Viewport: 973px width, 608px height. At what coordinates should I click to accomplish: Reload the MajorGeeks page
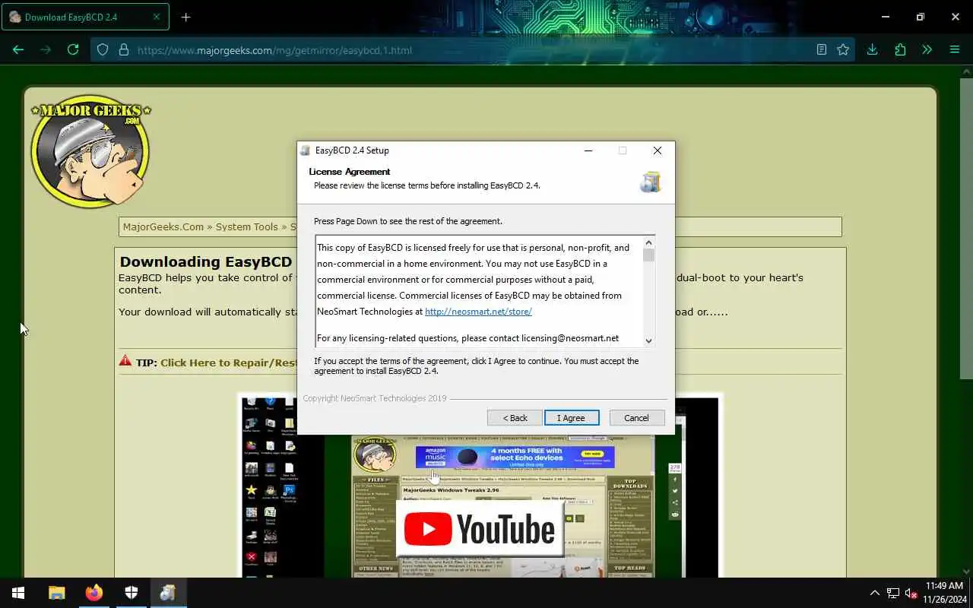tap(73, 49)
